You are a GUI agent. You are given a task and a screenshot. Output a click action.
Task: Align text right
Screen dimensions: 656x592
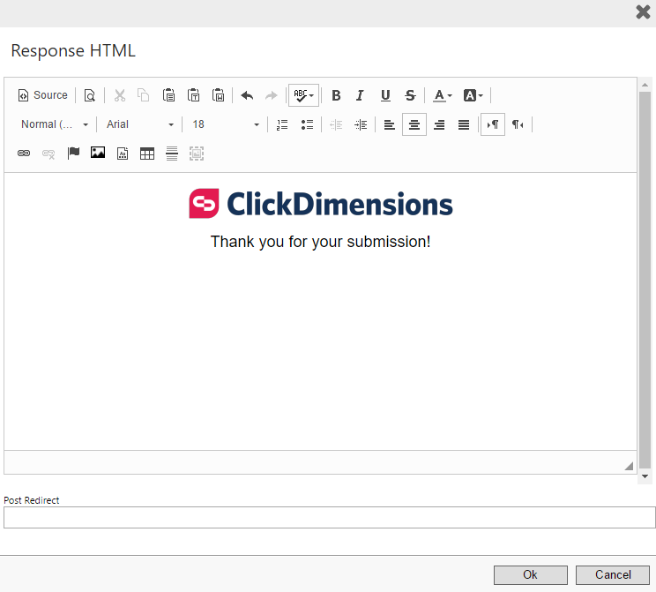439,124
